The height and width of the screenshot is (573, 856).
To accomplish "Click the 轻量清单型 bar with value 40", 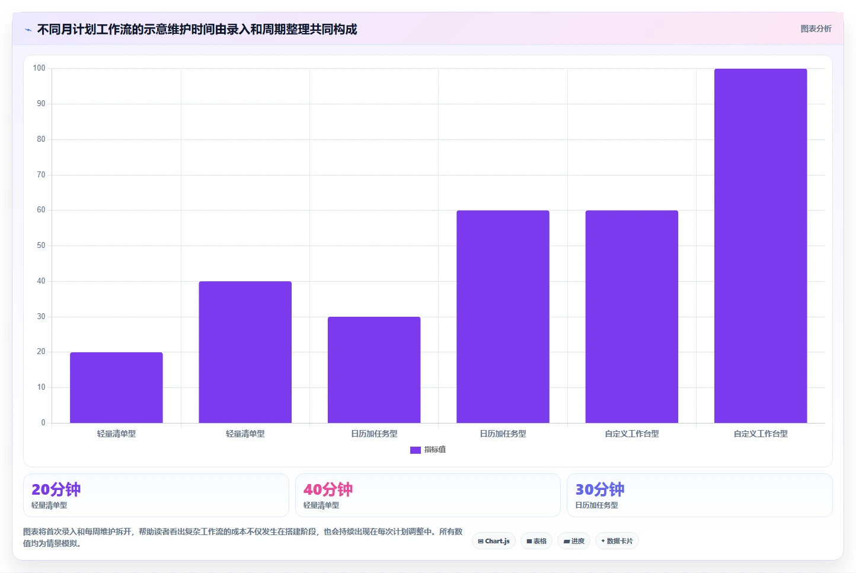I will coord(245,352).
